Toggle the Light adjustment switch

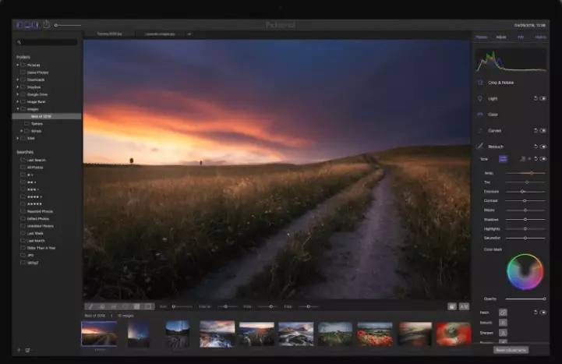pos(543,98)
